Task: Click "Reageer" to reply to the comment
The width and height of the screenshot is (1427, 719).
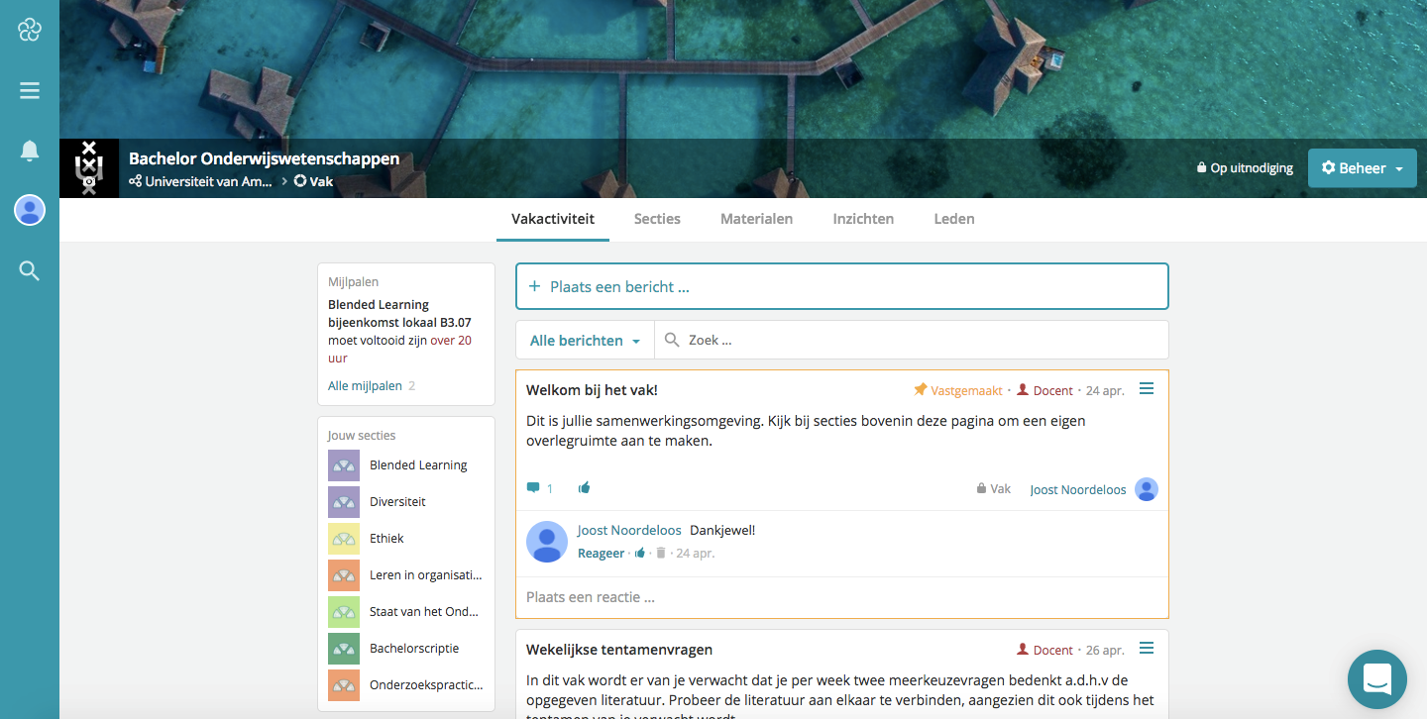Action: pos(601,553)
